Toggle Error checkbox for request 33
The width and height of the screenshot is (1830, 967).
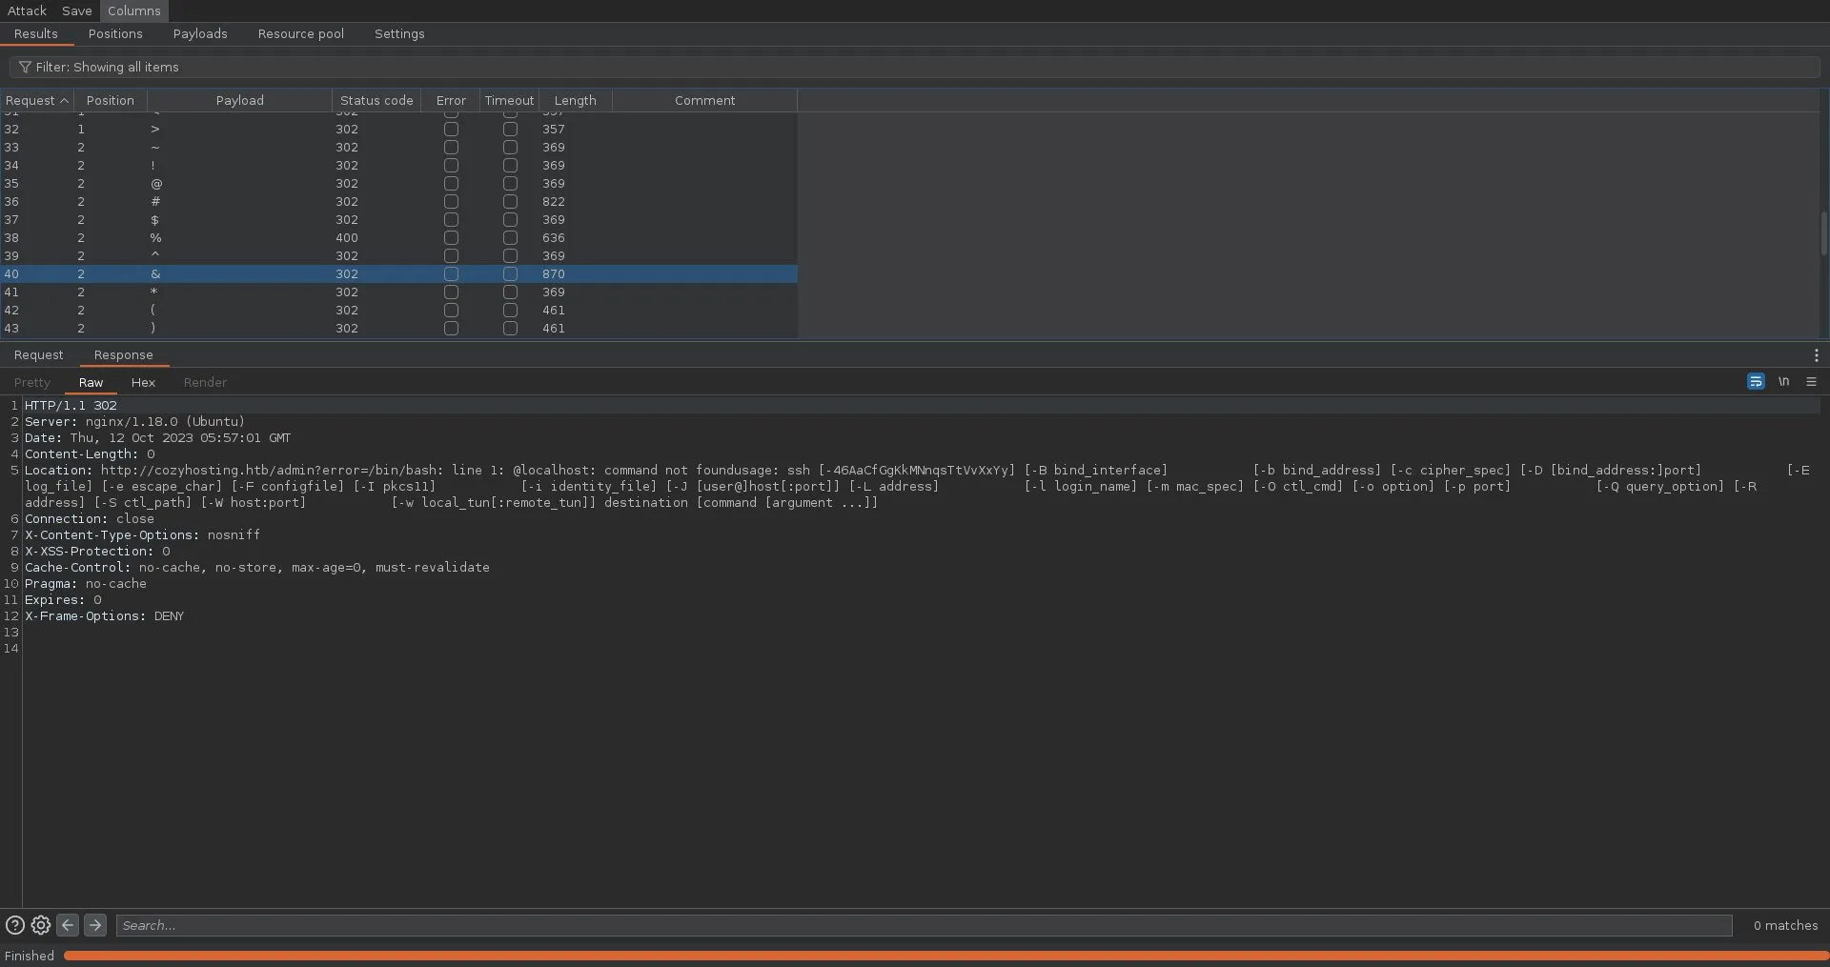tap(451, 148)
